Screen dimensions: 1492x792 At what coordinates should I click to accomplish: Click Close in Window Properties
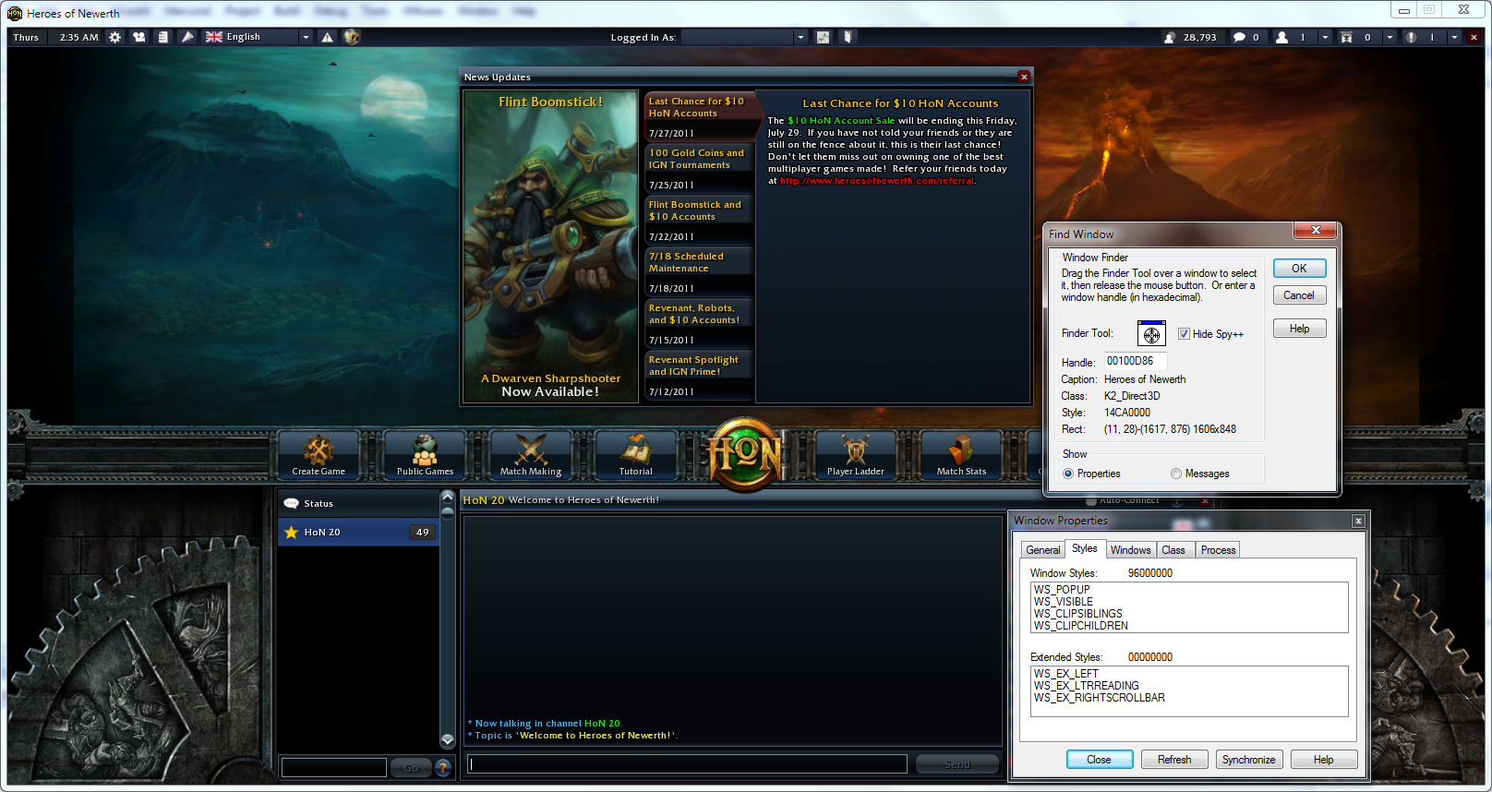point(1099,760)
